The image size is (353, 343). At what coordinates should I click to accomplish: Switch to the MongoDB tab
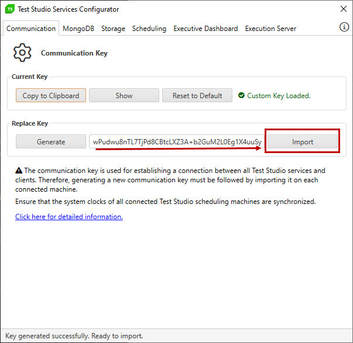coord(78,29)
